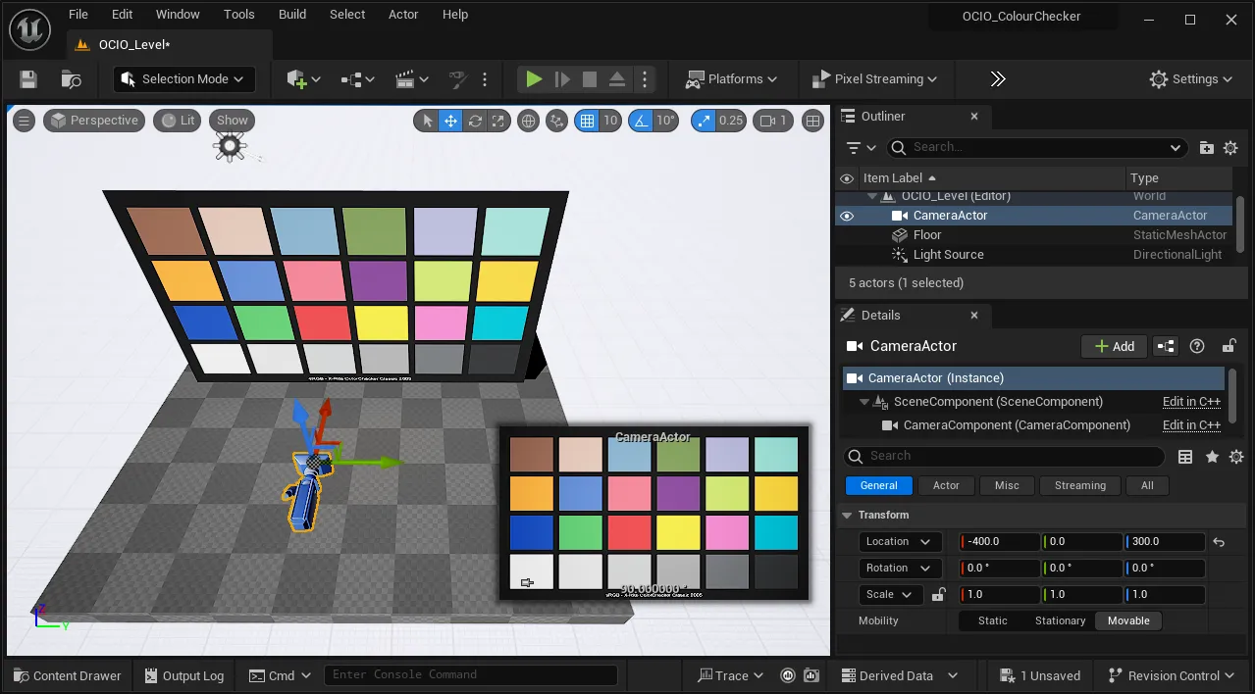Toggle visibility of the CameraActor
Image resolution: width=1255 pixels, height=694 pixels.
[846, 215]
